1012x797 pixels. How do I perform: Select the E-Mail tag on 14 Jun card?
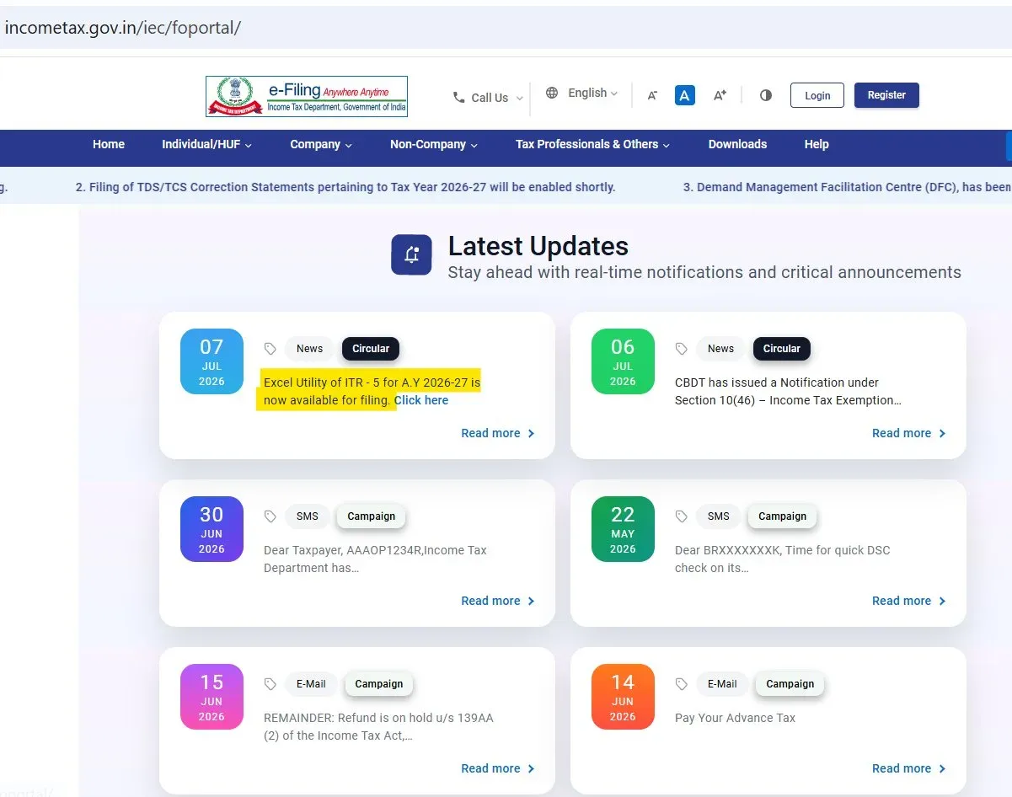(x=722, y=684)
